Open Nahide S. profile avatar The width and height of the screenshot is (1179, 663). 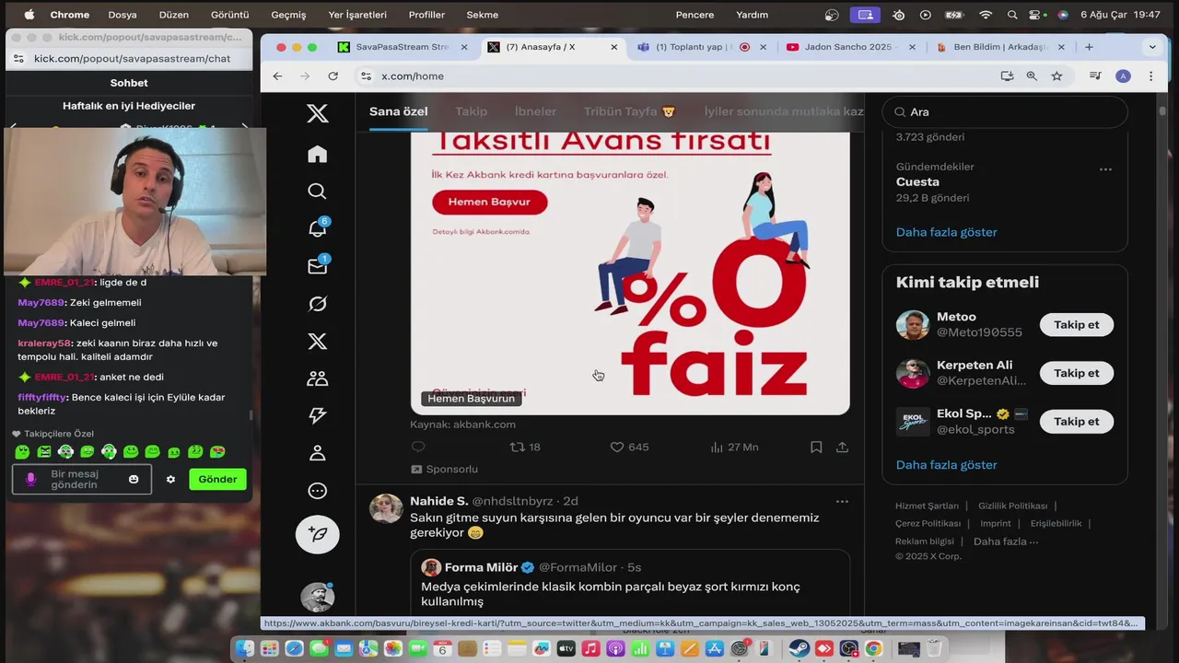coord(386,508)
